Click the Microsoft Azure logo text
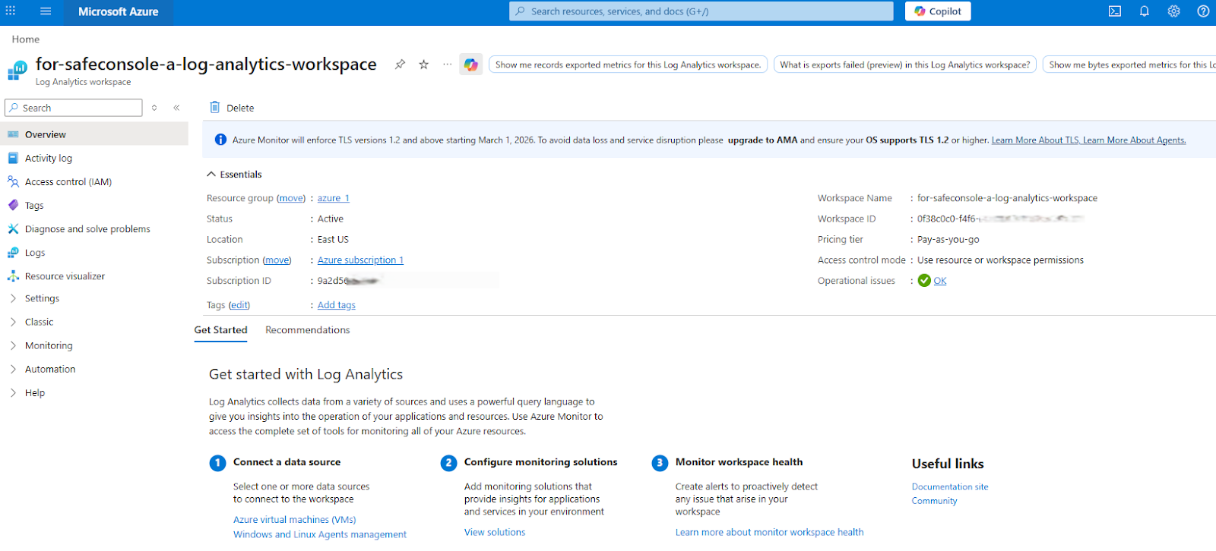This screenshot has width=1216, height=551. tap(119, 11)
